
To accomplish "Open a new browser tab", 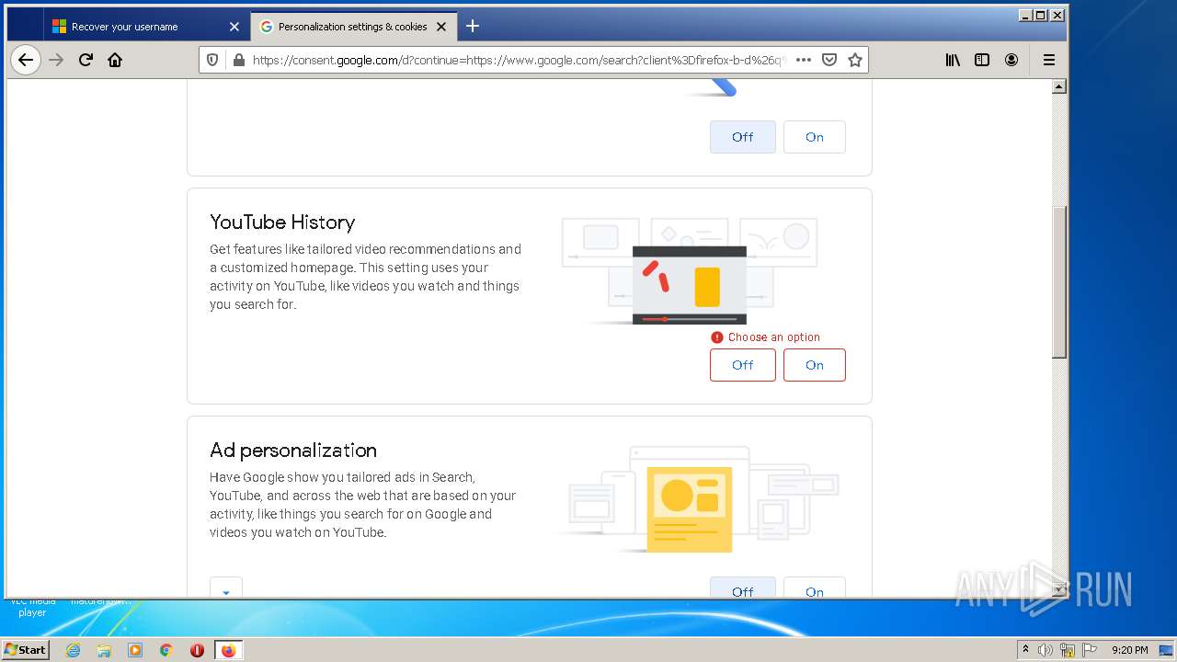I will click(473, 26).
